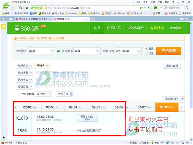This screenshot has height=145, width=193.
Task: Click the 出发城市 input field containing 温州
Action: 41,51
